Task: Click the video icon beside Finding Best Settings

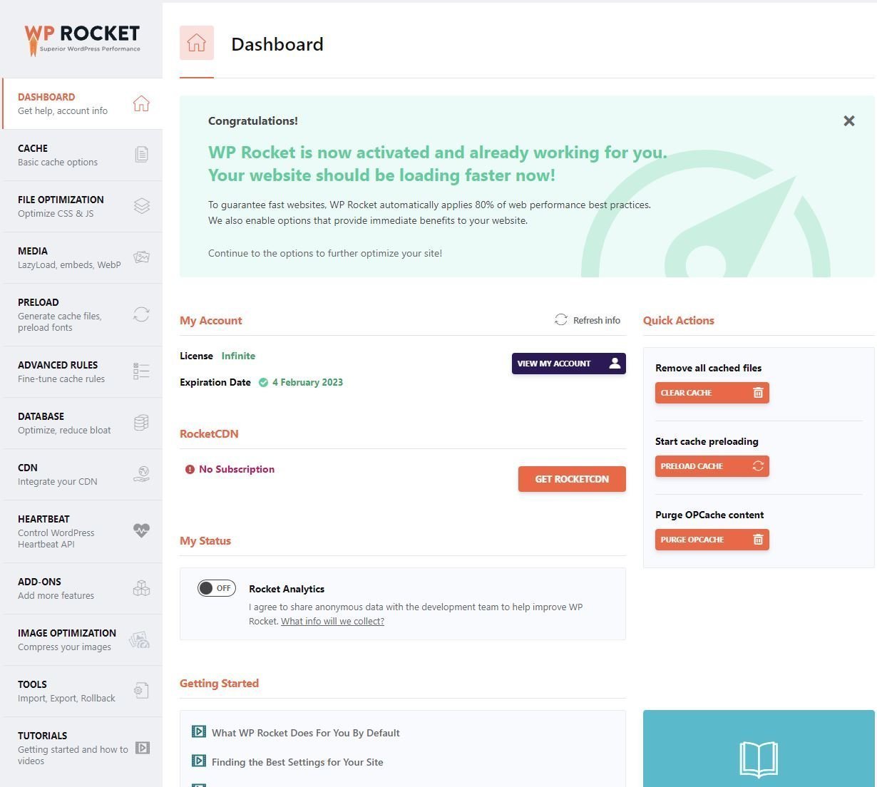Action: pos(199,761)
